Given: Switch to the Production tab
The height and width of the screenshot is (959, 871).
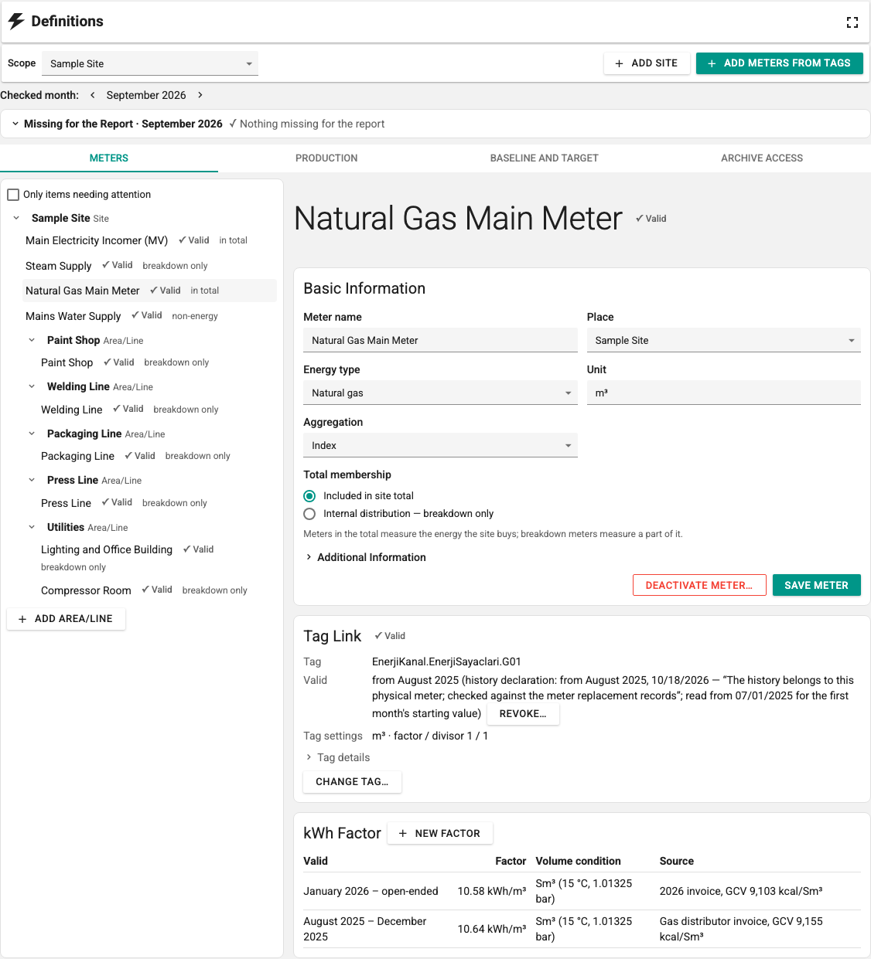Looking at the screenshot, I should click(326, 158).
